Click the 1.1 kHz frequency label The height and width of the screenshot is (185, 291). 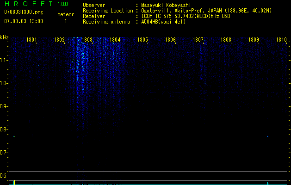click(x=3, y=60)
